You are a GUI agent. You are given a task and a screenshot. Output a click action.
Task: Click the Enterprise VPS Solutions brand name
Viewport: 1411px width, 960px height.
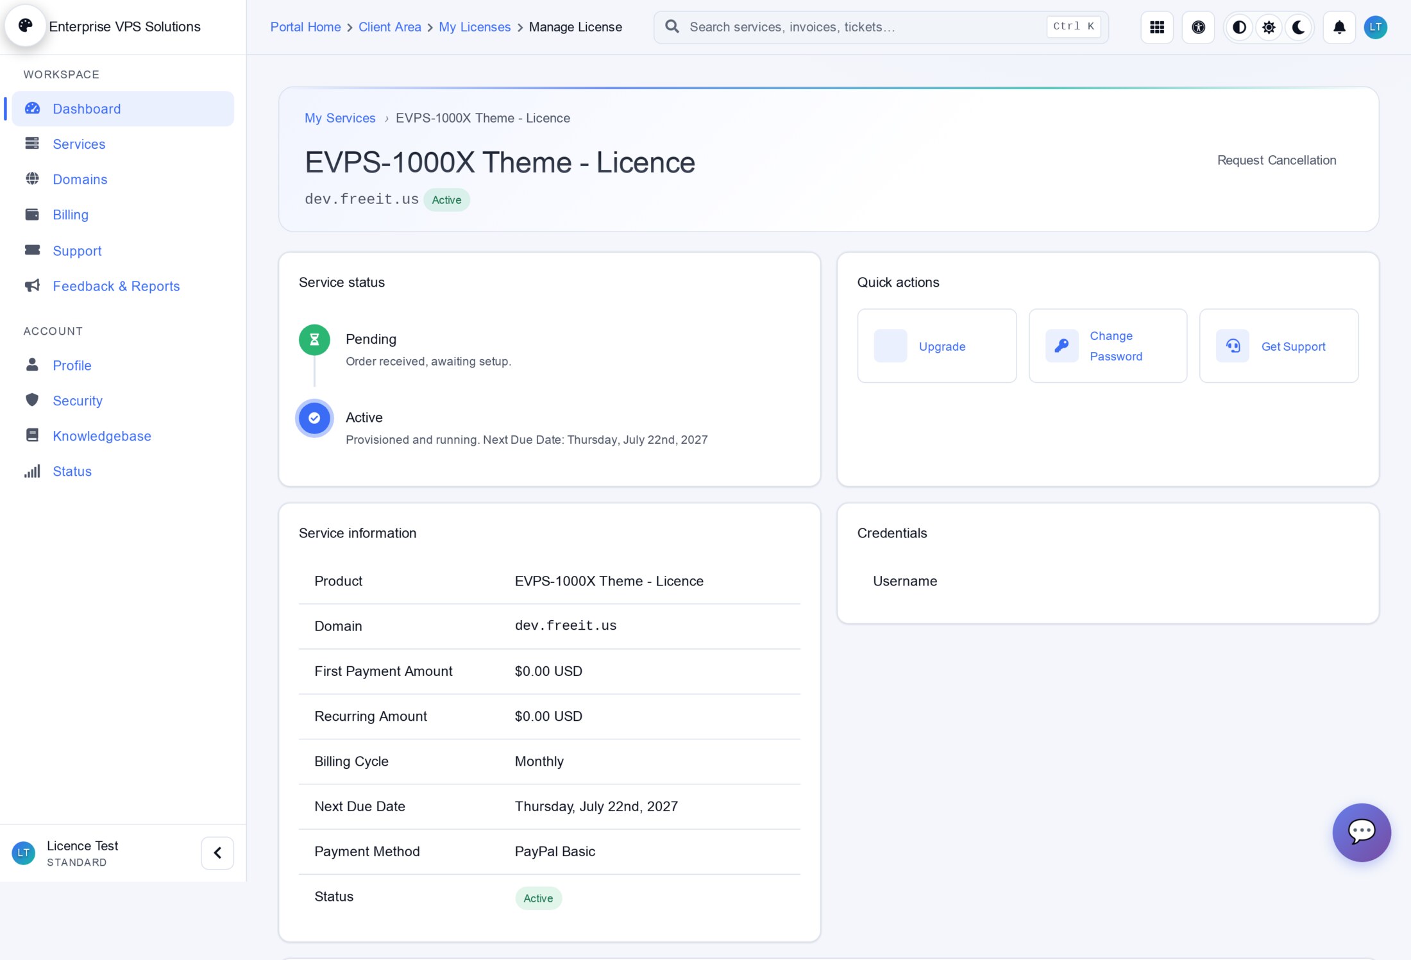point(124,26)
